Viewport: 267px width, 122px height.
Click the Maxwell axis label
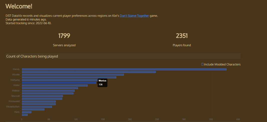click(x=16, y=96)
